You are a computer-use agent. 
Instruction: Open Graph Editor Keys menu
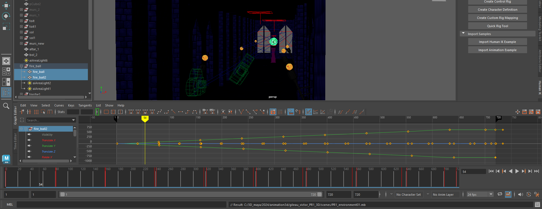(71, 105)
